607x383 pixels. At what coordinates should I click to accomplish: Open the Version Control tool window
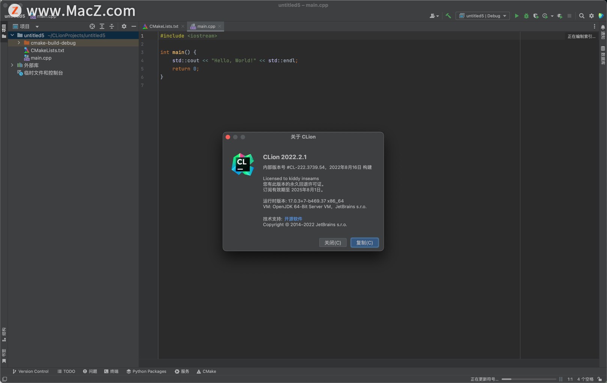pos(30,371)
